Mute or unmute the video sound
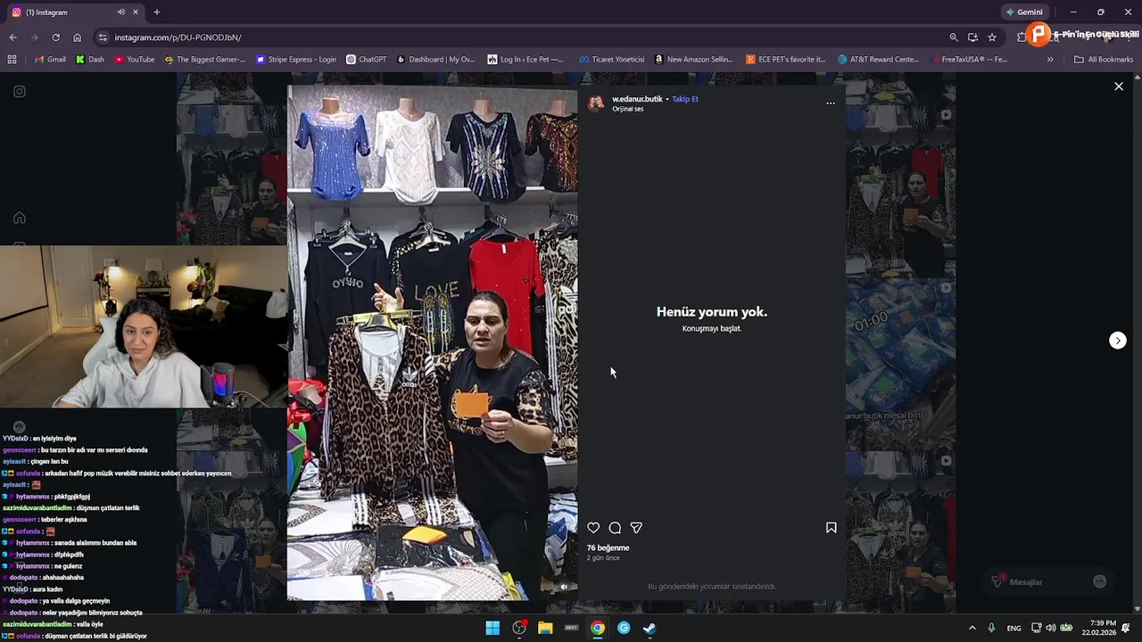This screenshot has height=642, width=1142. tap(563, 587)
